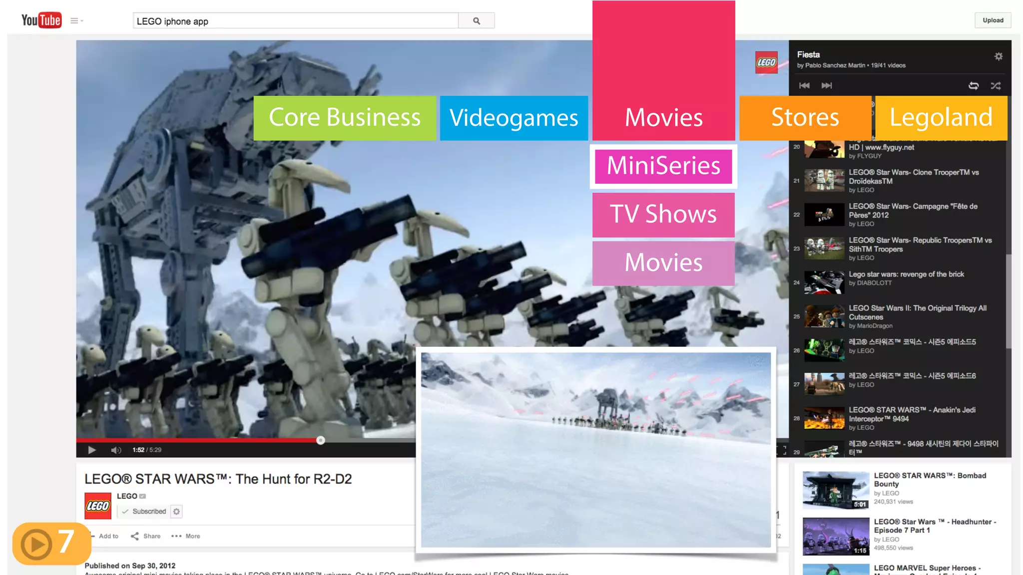
Task: Open the More actions menu
Action: (185, 536)
